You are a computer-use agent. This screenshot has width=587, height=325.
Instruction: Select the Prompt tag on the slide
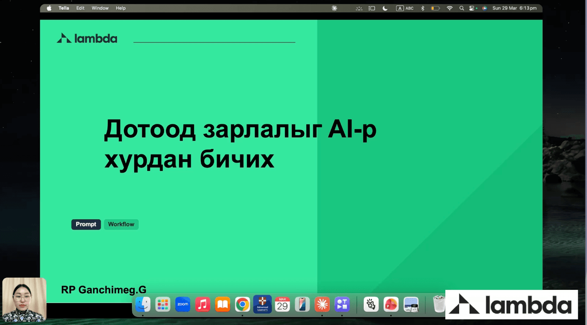86,224
